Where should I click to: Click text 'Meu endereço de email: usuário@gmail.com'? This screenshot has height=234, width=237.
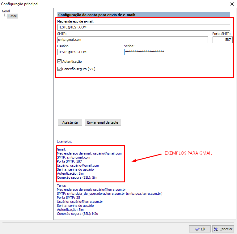pos(89,153)
